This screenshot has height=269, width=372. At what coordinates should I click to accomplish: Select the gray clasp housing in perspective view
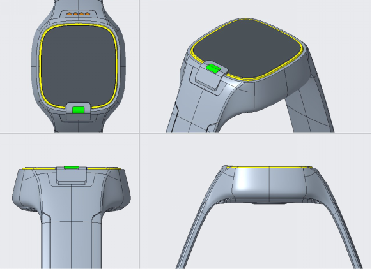pyautogui.click(x=211, y=76)
